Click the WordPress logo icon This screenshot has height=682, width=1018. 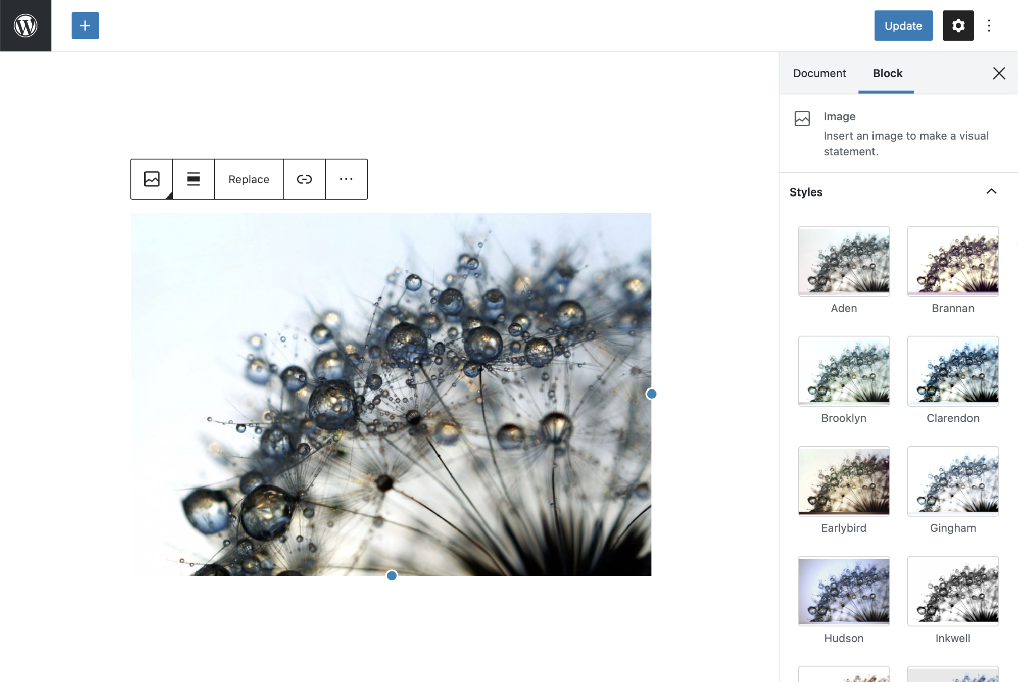tap(25, 25)
